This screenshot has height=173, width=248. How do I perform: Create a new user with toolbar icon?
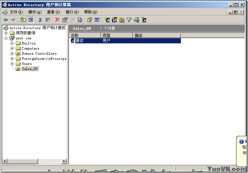(x=107, y=20)
